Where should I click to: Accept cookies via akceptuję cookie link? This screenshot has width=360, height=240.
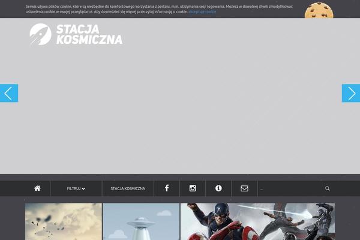pos(202,11)
